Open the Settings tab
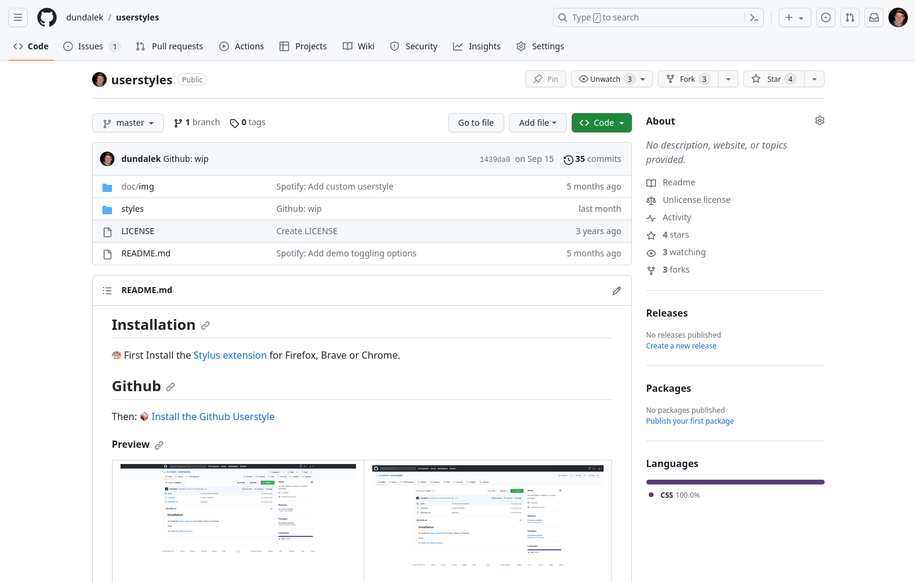Screen dimensions: 915x582 click(x=540, y=46)
